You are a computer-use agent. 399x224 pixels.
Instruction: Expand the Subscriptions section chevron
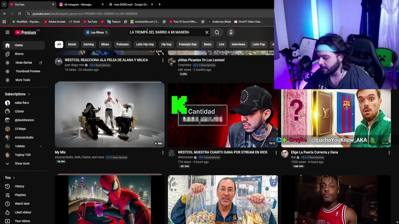[29, 94]
